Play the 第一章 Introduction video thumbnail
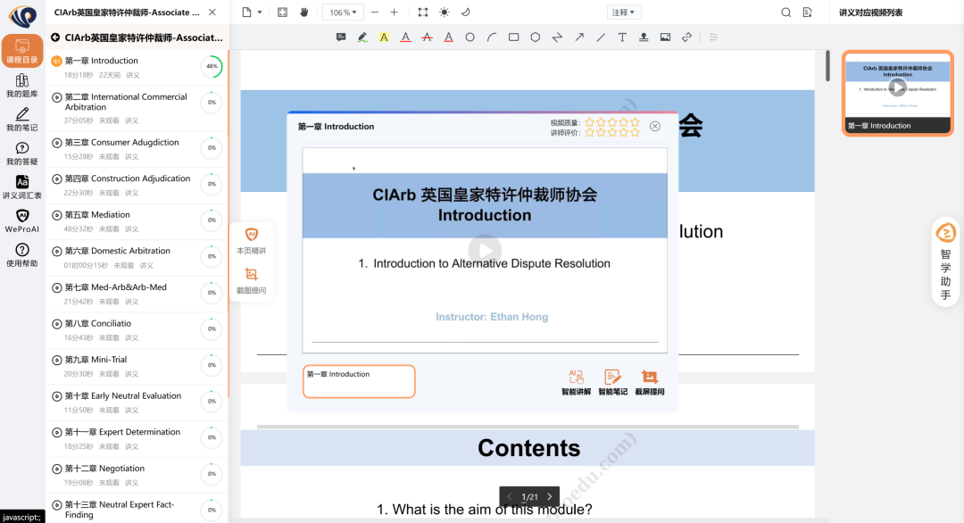This screenshot has width=964, height=523. (897, 87)
